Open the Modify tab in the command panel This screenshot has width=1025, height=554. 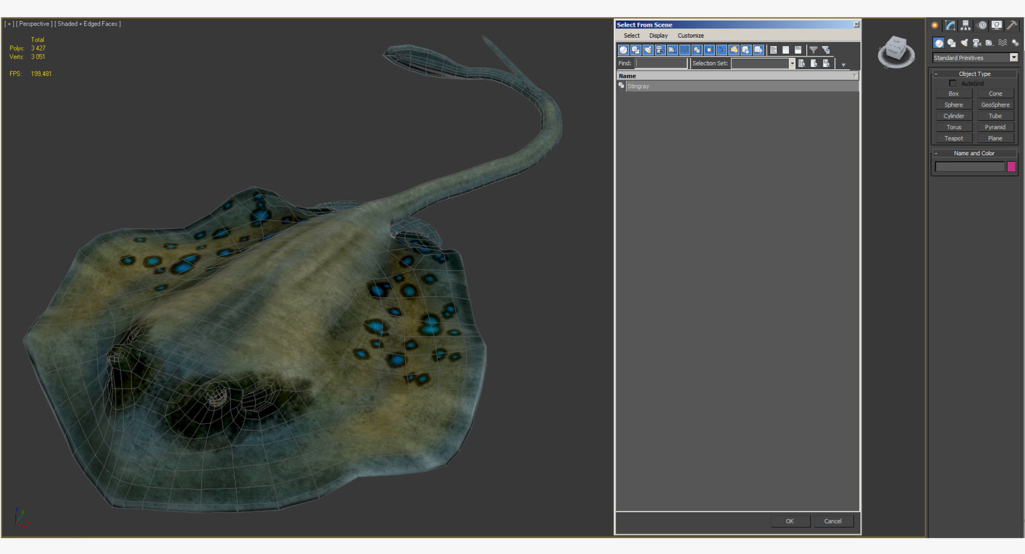950,25
